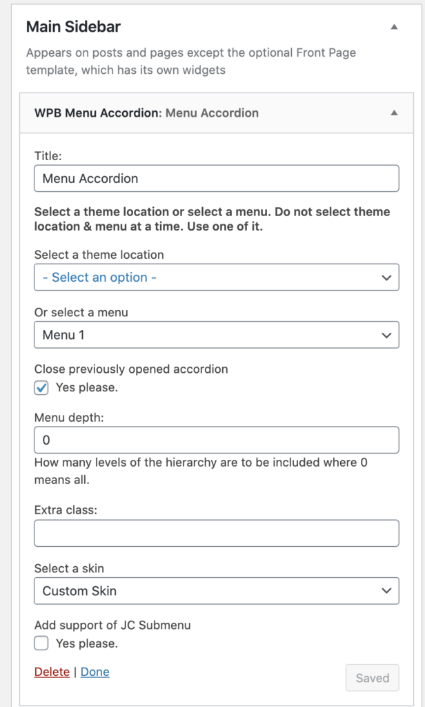Click chevron in Custom Skin select
Image resolution: width=425 pixels, height=707 pixels.
tap(386, 591)
